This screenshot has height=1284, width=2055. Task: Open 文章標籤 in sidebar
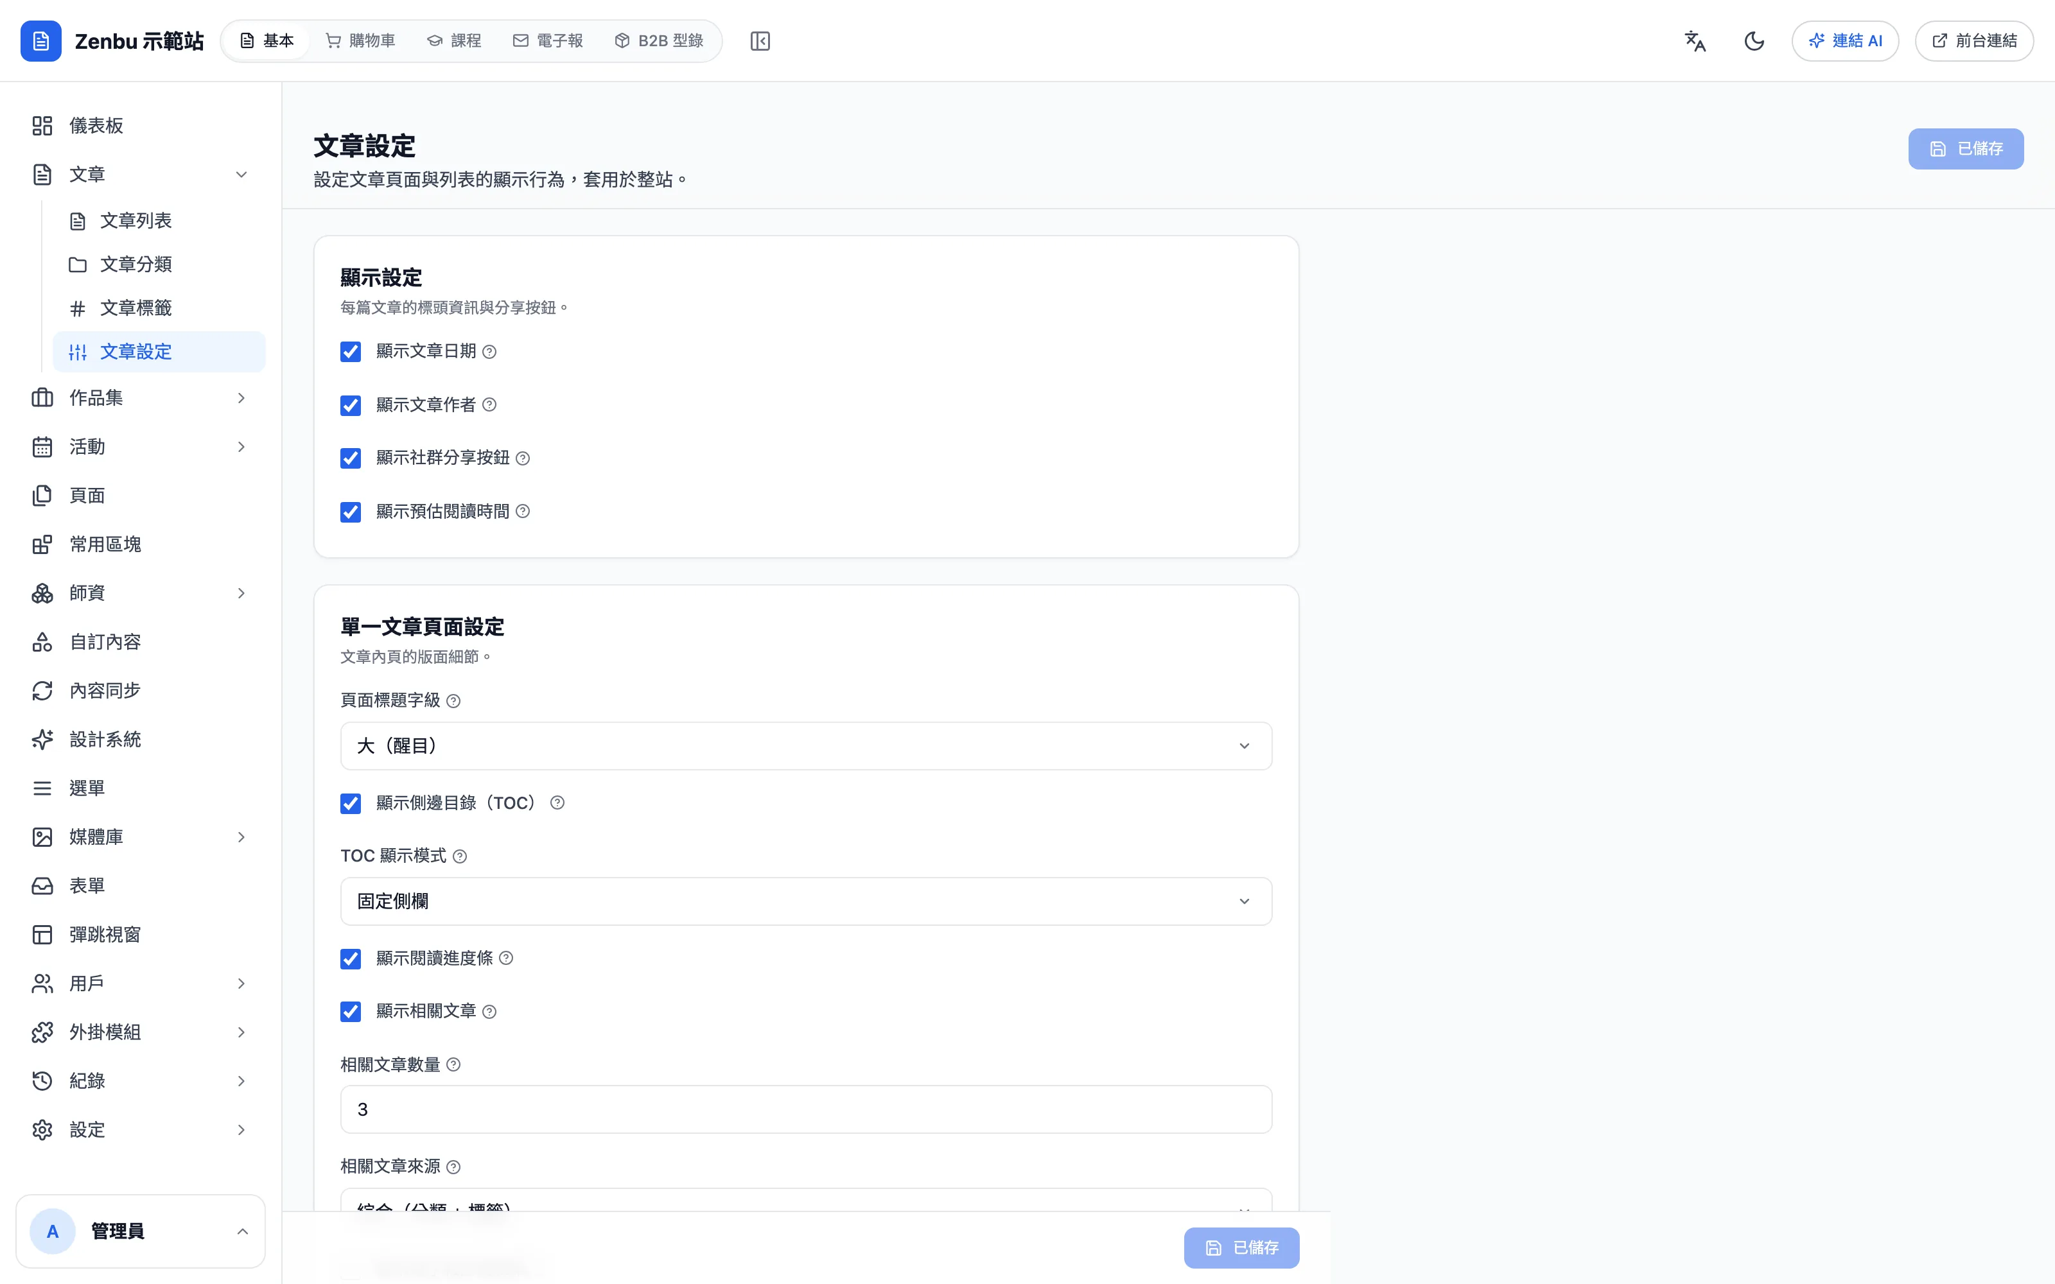tap(159, 308)
